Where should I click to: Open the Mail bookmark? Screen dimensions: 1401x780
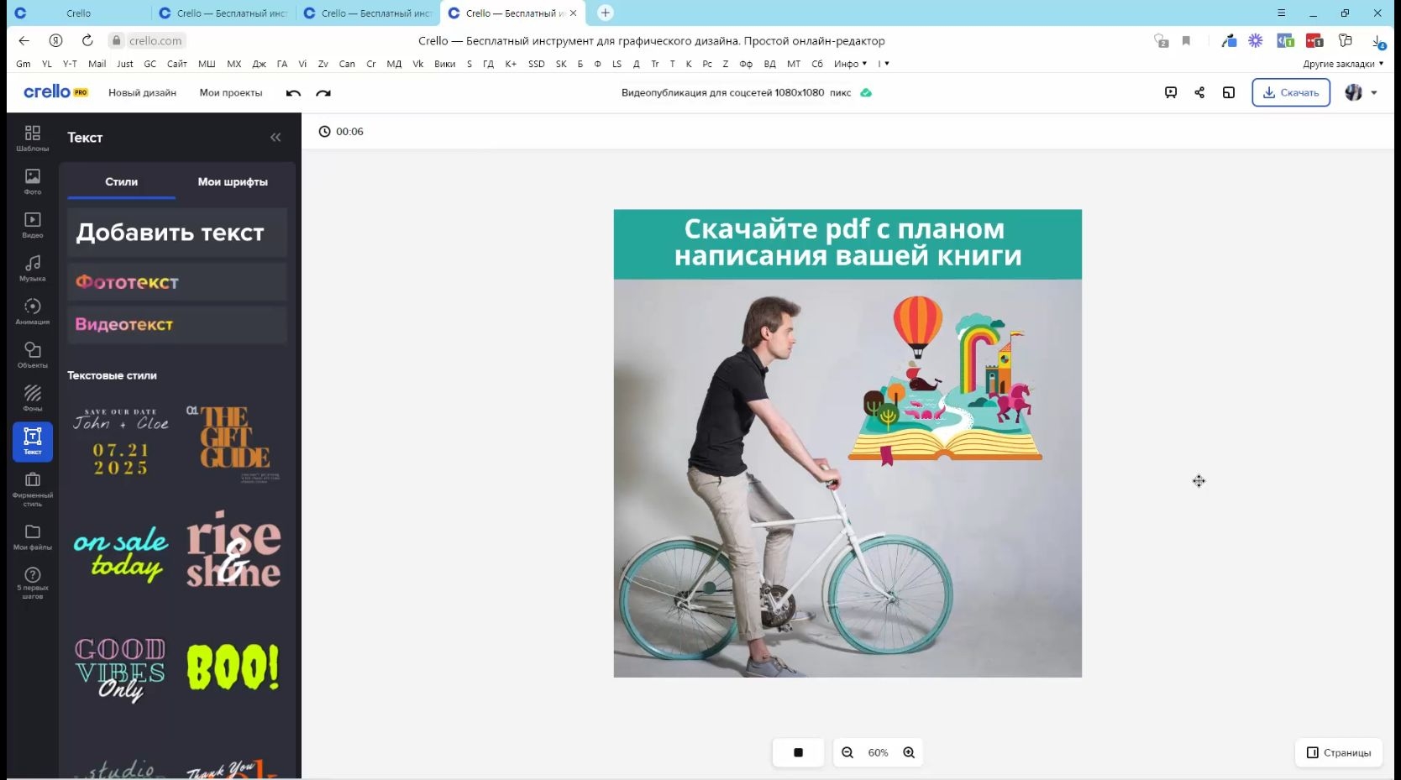97,64
